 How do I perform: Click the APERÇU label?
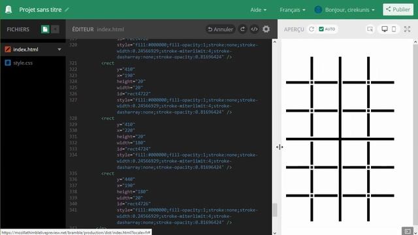pyautogui.click(x=294, y=29)
